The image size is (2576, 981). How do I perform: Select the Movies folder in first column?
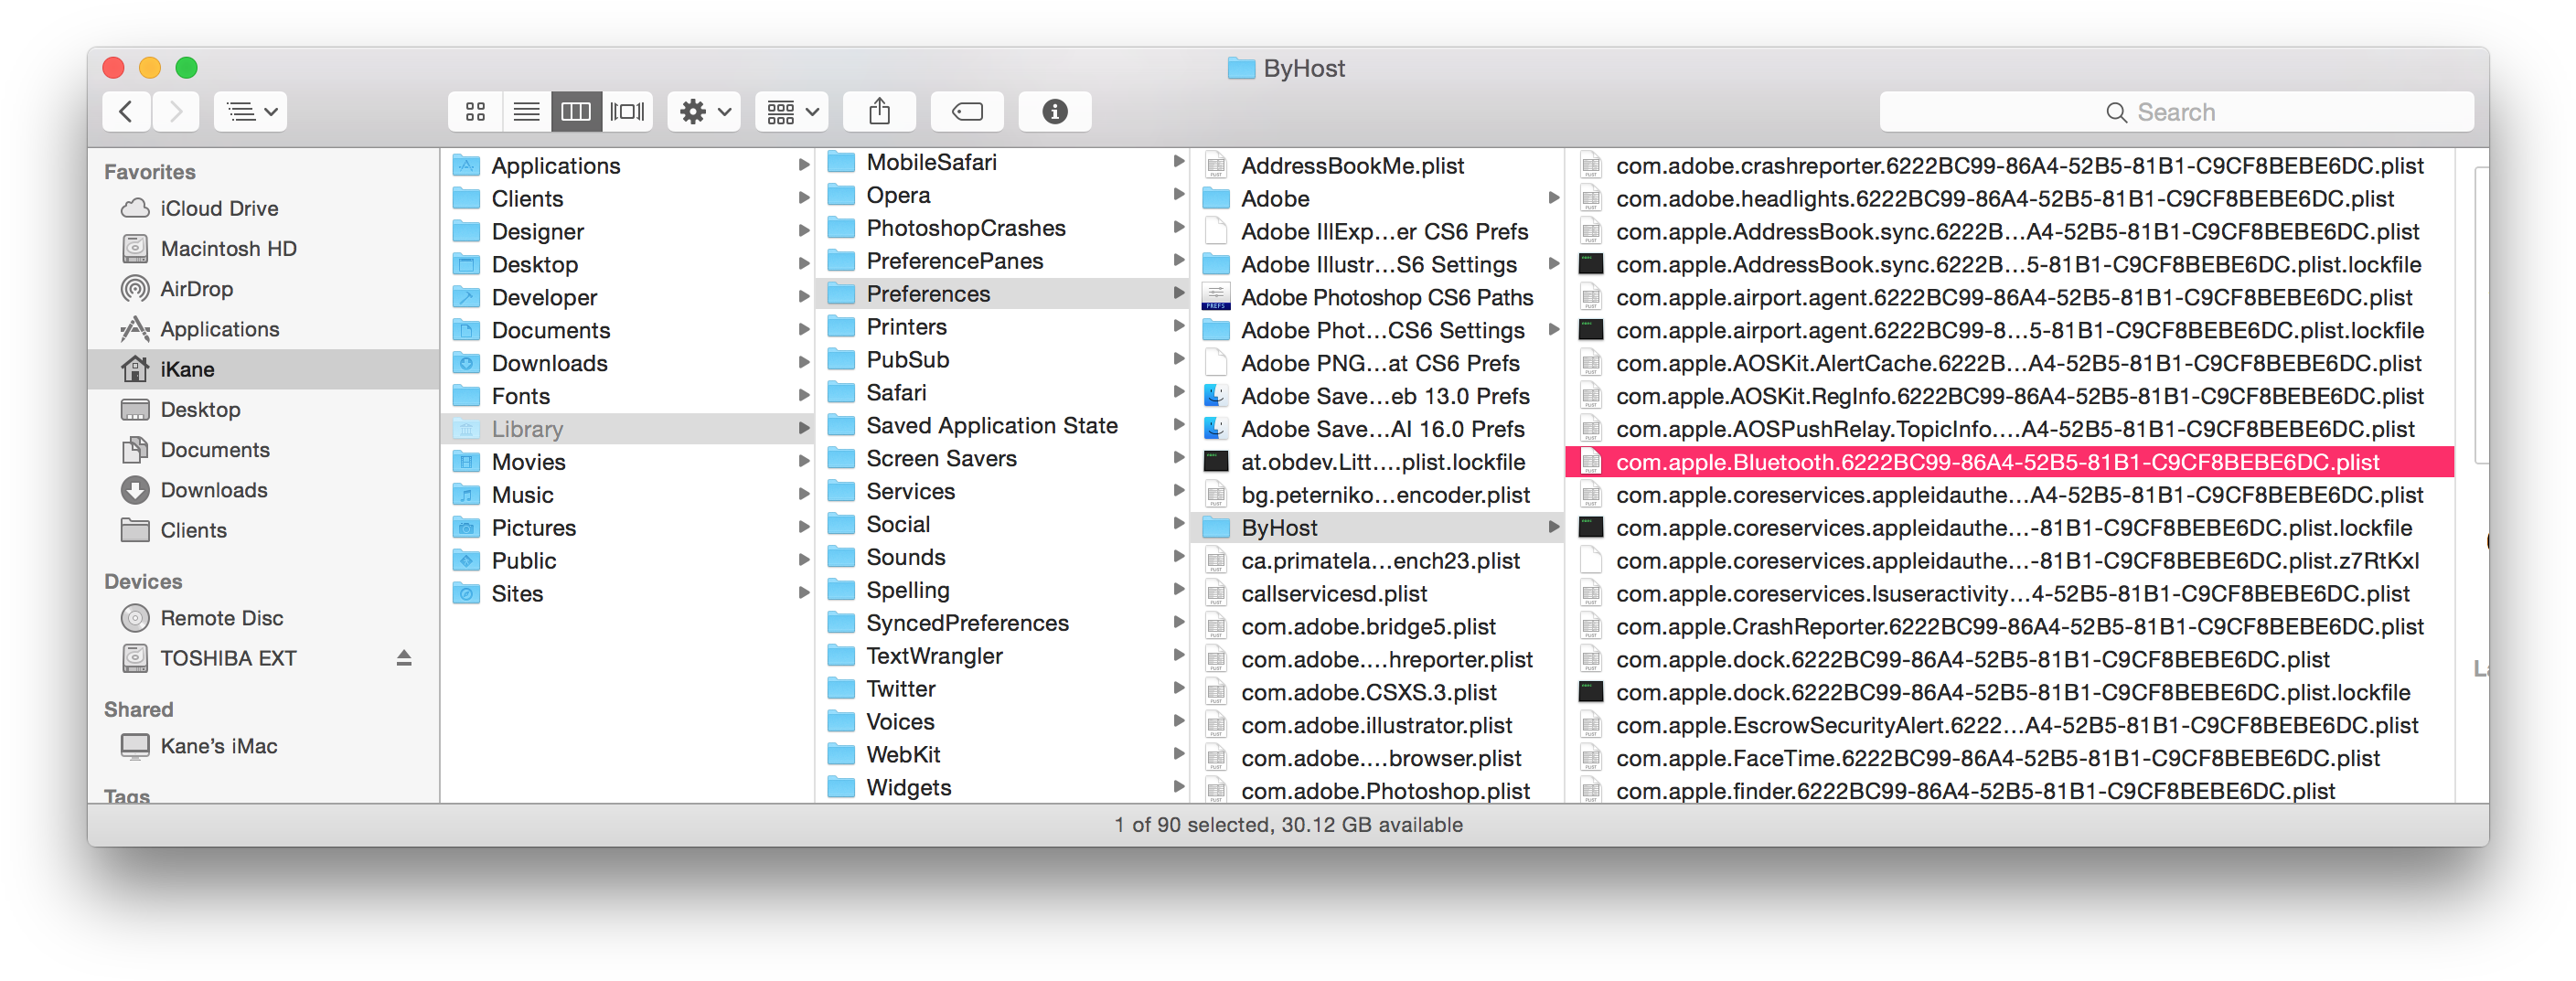[628, 462]
